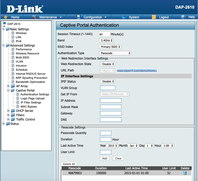
Task: Click the Multi-SSID page icon
Action: [x=13, y=57]
